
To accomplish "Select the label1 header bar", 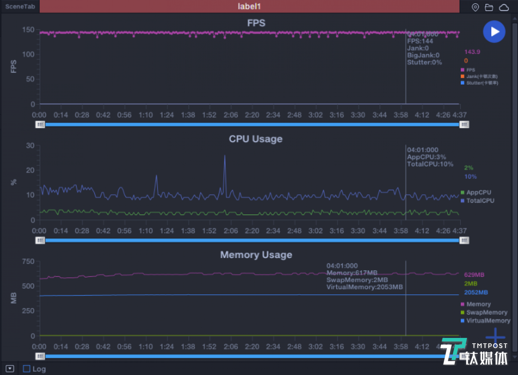I will coord(249,6).
